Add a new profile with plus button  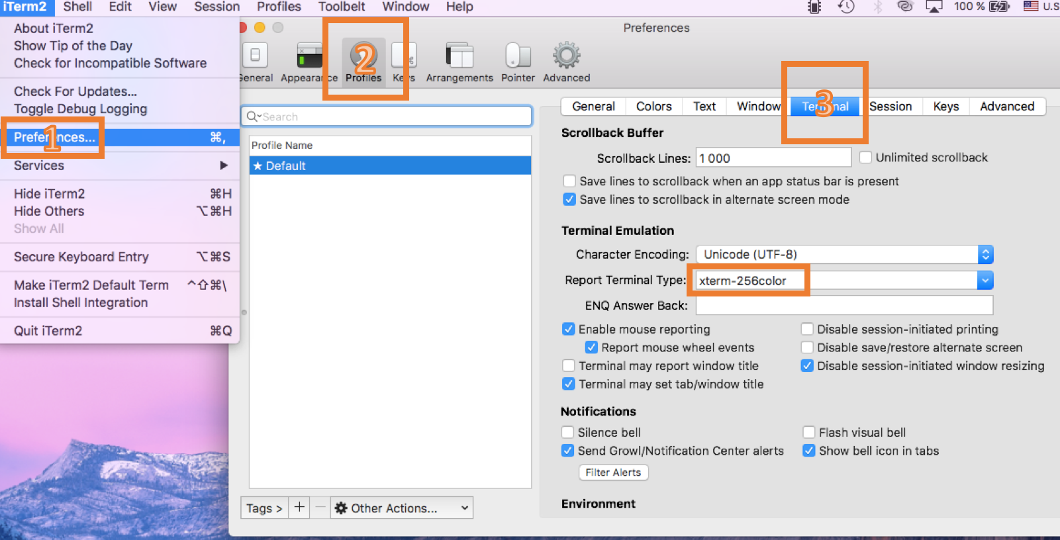click(x=299, y=508)
